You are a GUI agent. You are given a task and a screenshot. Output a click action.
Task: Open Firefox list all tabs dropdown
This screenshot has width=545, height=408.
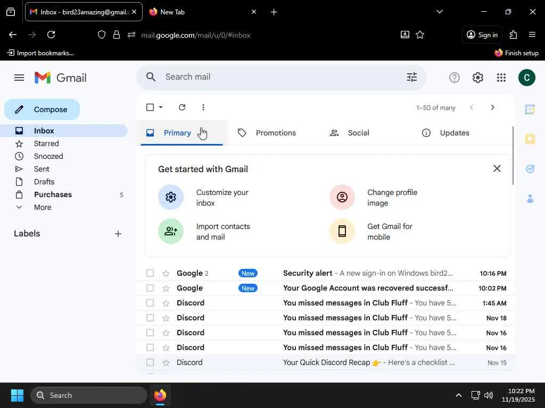click(x=439, y=12)
